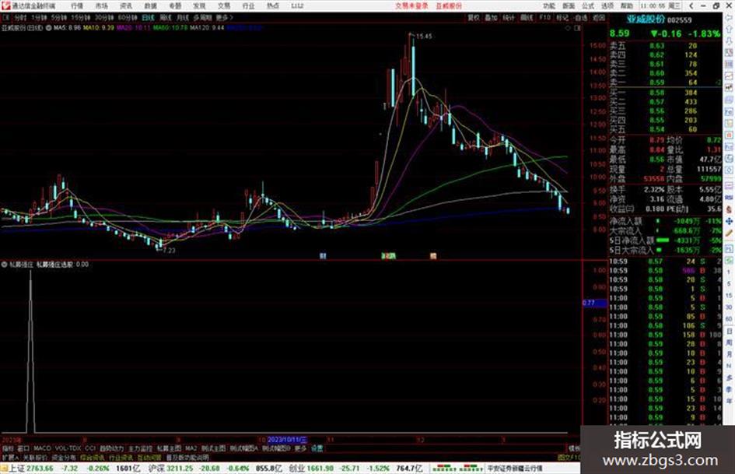735x474 pixels.
Task: Click the 2023/10/11 date marker on the time axis
Action: pos(287,441)
